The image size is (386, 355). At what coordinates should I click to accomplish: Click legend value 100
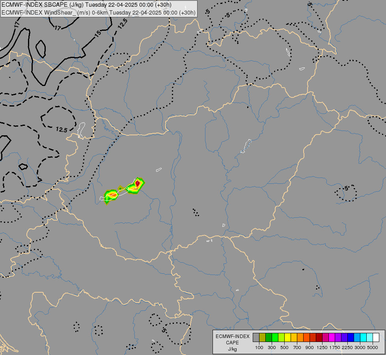coord(259,348)
